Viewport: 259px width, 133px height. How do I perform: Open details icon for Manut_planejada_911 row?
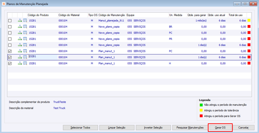(x=25, y=21)
